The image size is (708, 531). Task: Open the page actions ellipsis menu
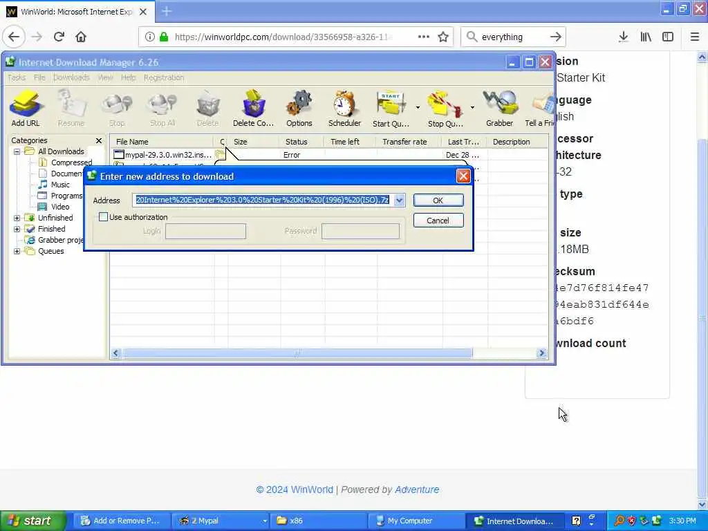pos(424,37)
